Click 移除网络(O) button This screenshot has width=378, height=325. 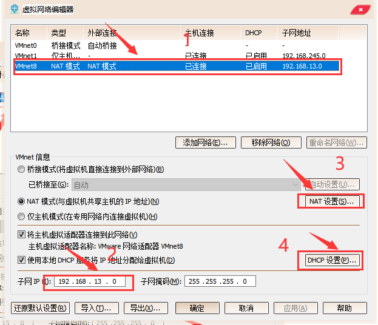pyautogui.click(x=271, y=142)
